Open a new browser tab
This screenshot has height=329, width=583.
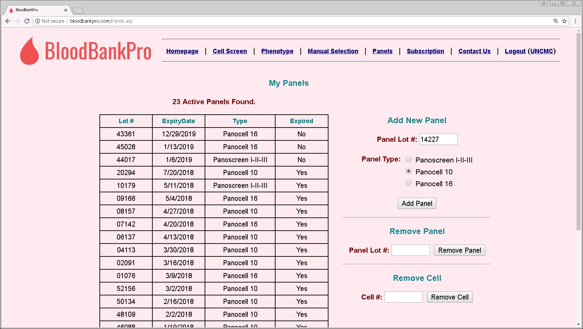(78, 11)
